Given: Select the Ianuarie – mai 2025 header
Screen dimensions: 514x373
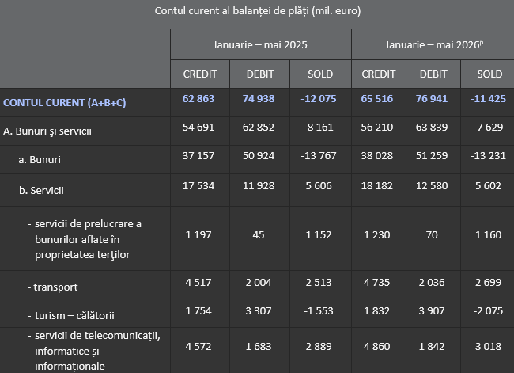Looking at the screenshot, I should tap(261, 44).
